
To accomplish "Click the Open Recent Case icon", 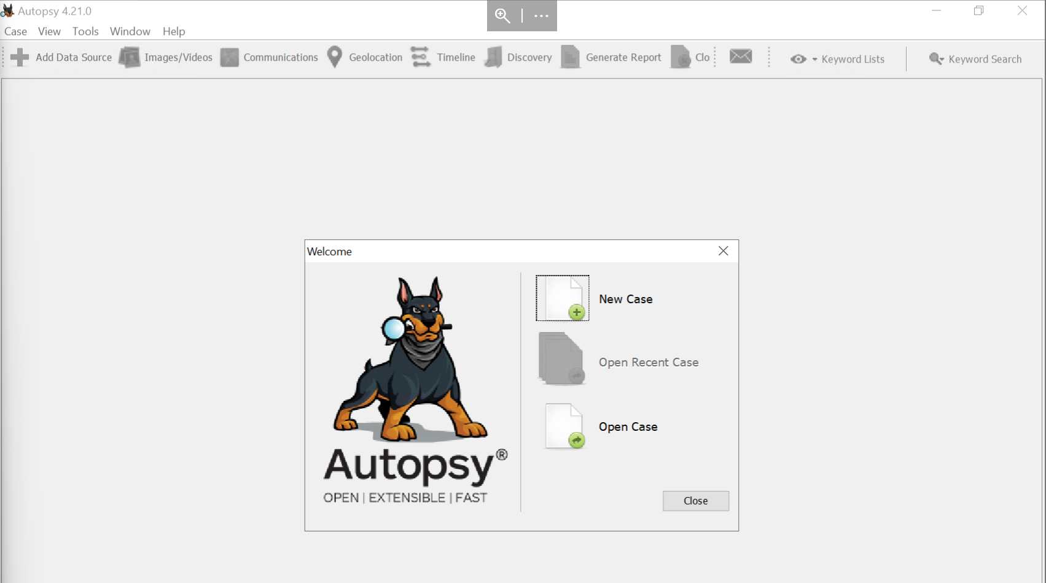I will (561, 359).
